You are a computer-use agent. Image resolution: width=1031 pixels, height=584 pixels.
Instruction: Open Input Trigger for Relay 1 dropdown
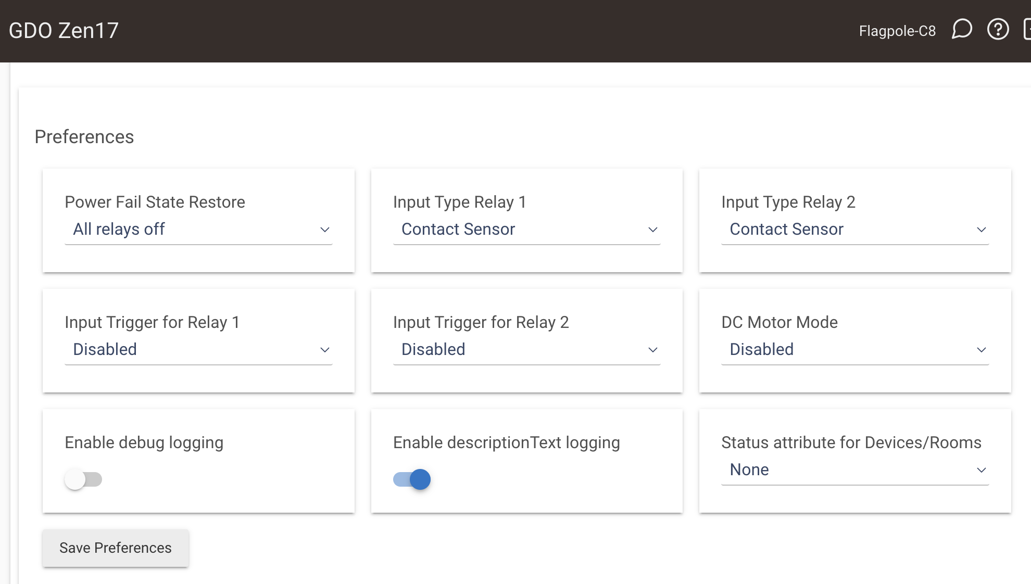click(198, 350)
